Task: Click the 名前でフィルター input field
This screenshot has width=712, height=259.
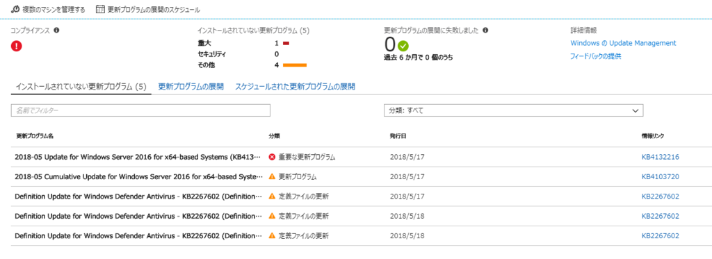Action: point(140,110)
